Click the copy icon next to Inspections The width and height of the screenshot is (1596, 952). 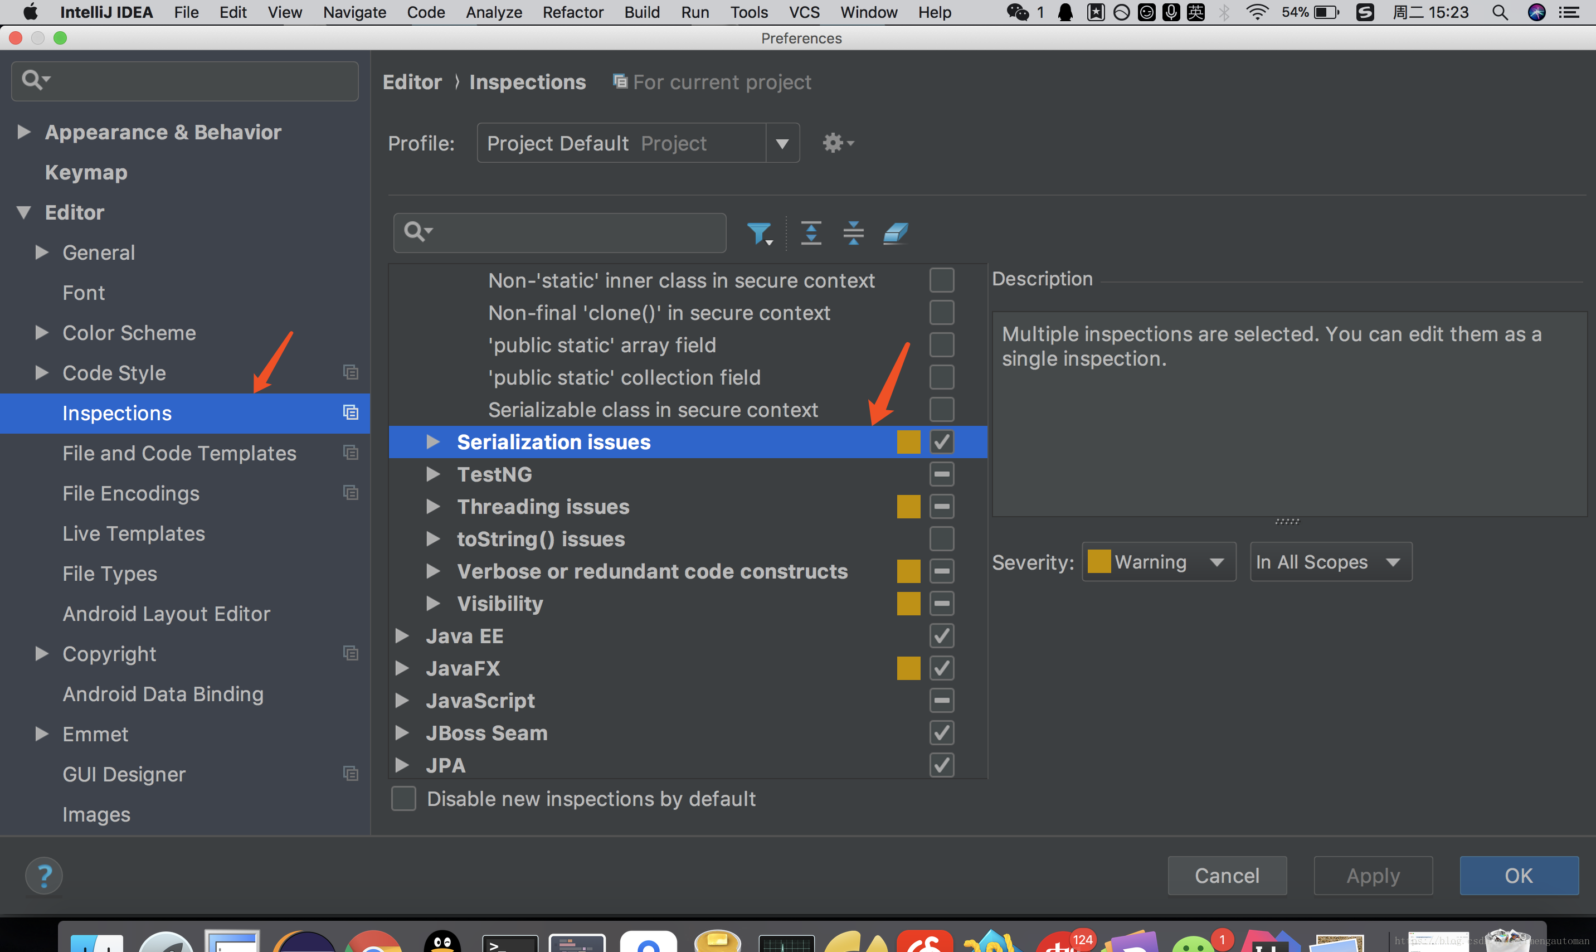click(351, 412)
